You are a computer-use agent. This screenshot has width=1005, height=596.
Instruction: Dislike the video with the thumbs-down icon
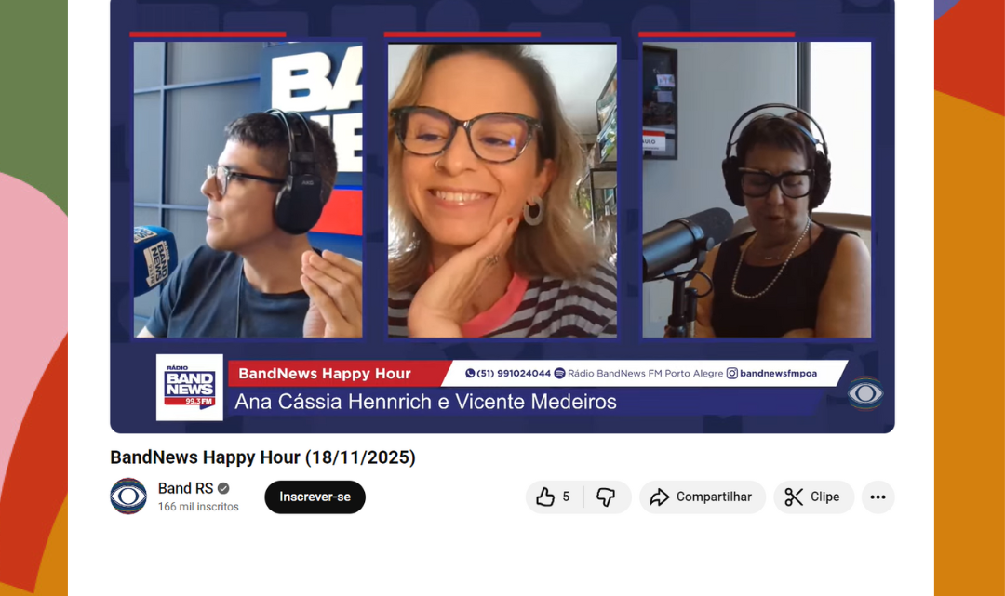(x=606, y=497)
